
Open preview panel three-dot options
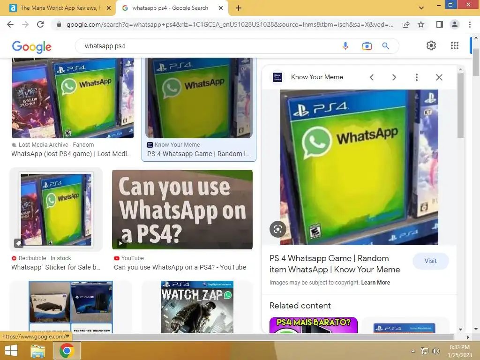[417, 77]
